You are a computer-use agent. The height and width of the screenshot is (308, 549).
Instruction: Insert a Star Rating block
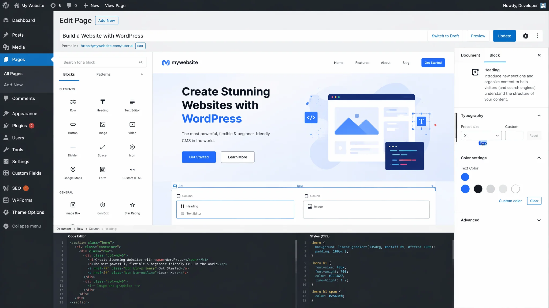pyautogui.click(x=132, y=208)
